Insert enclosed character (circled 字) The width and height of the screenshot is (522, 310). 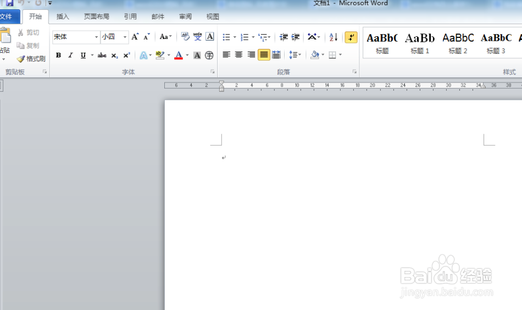pyautogui.click(x=209, y=56)
